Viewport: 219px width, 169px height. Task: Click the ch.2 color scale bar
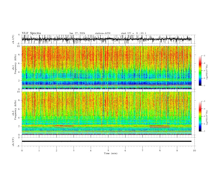(200, 116)
